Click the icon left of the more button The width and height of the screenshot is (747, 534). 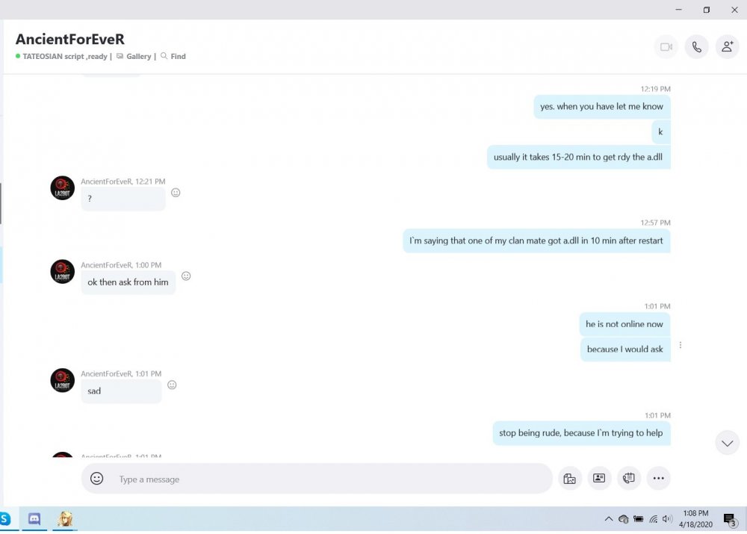coord(628,479)
